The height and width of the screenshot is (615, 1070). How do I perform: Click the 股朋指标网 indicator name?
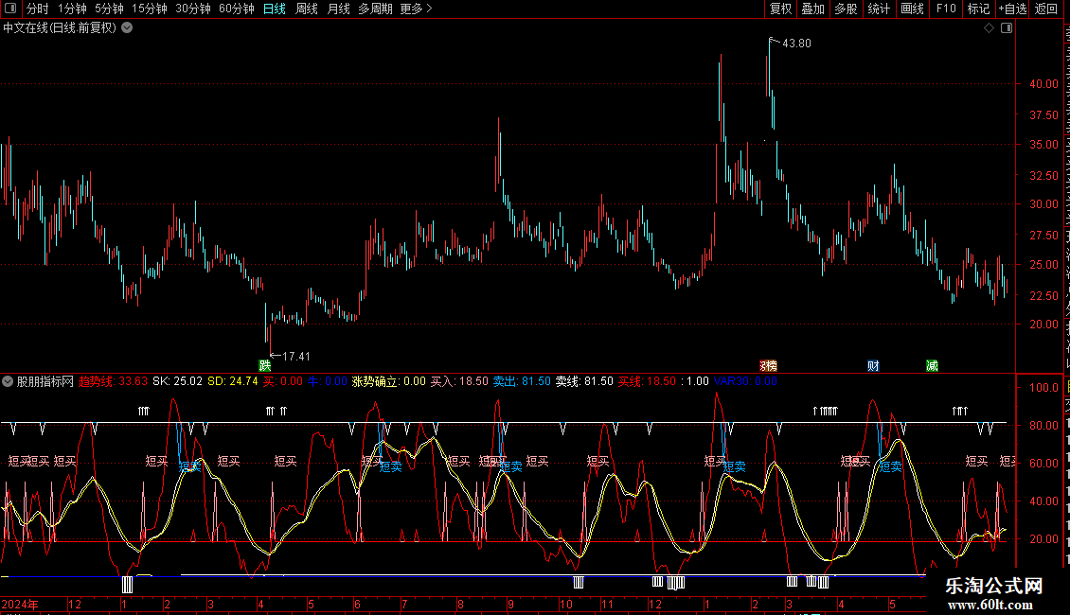(45, 382)
